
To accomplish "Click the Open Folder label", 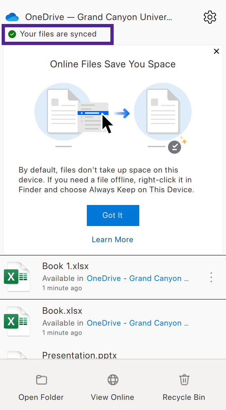I will pos(41,397).
